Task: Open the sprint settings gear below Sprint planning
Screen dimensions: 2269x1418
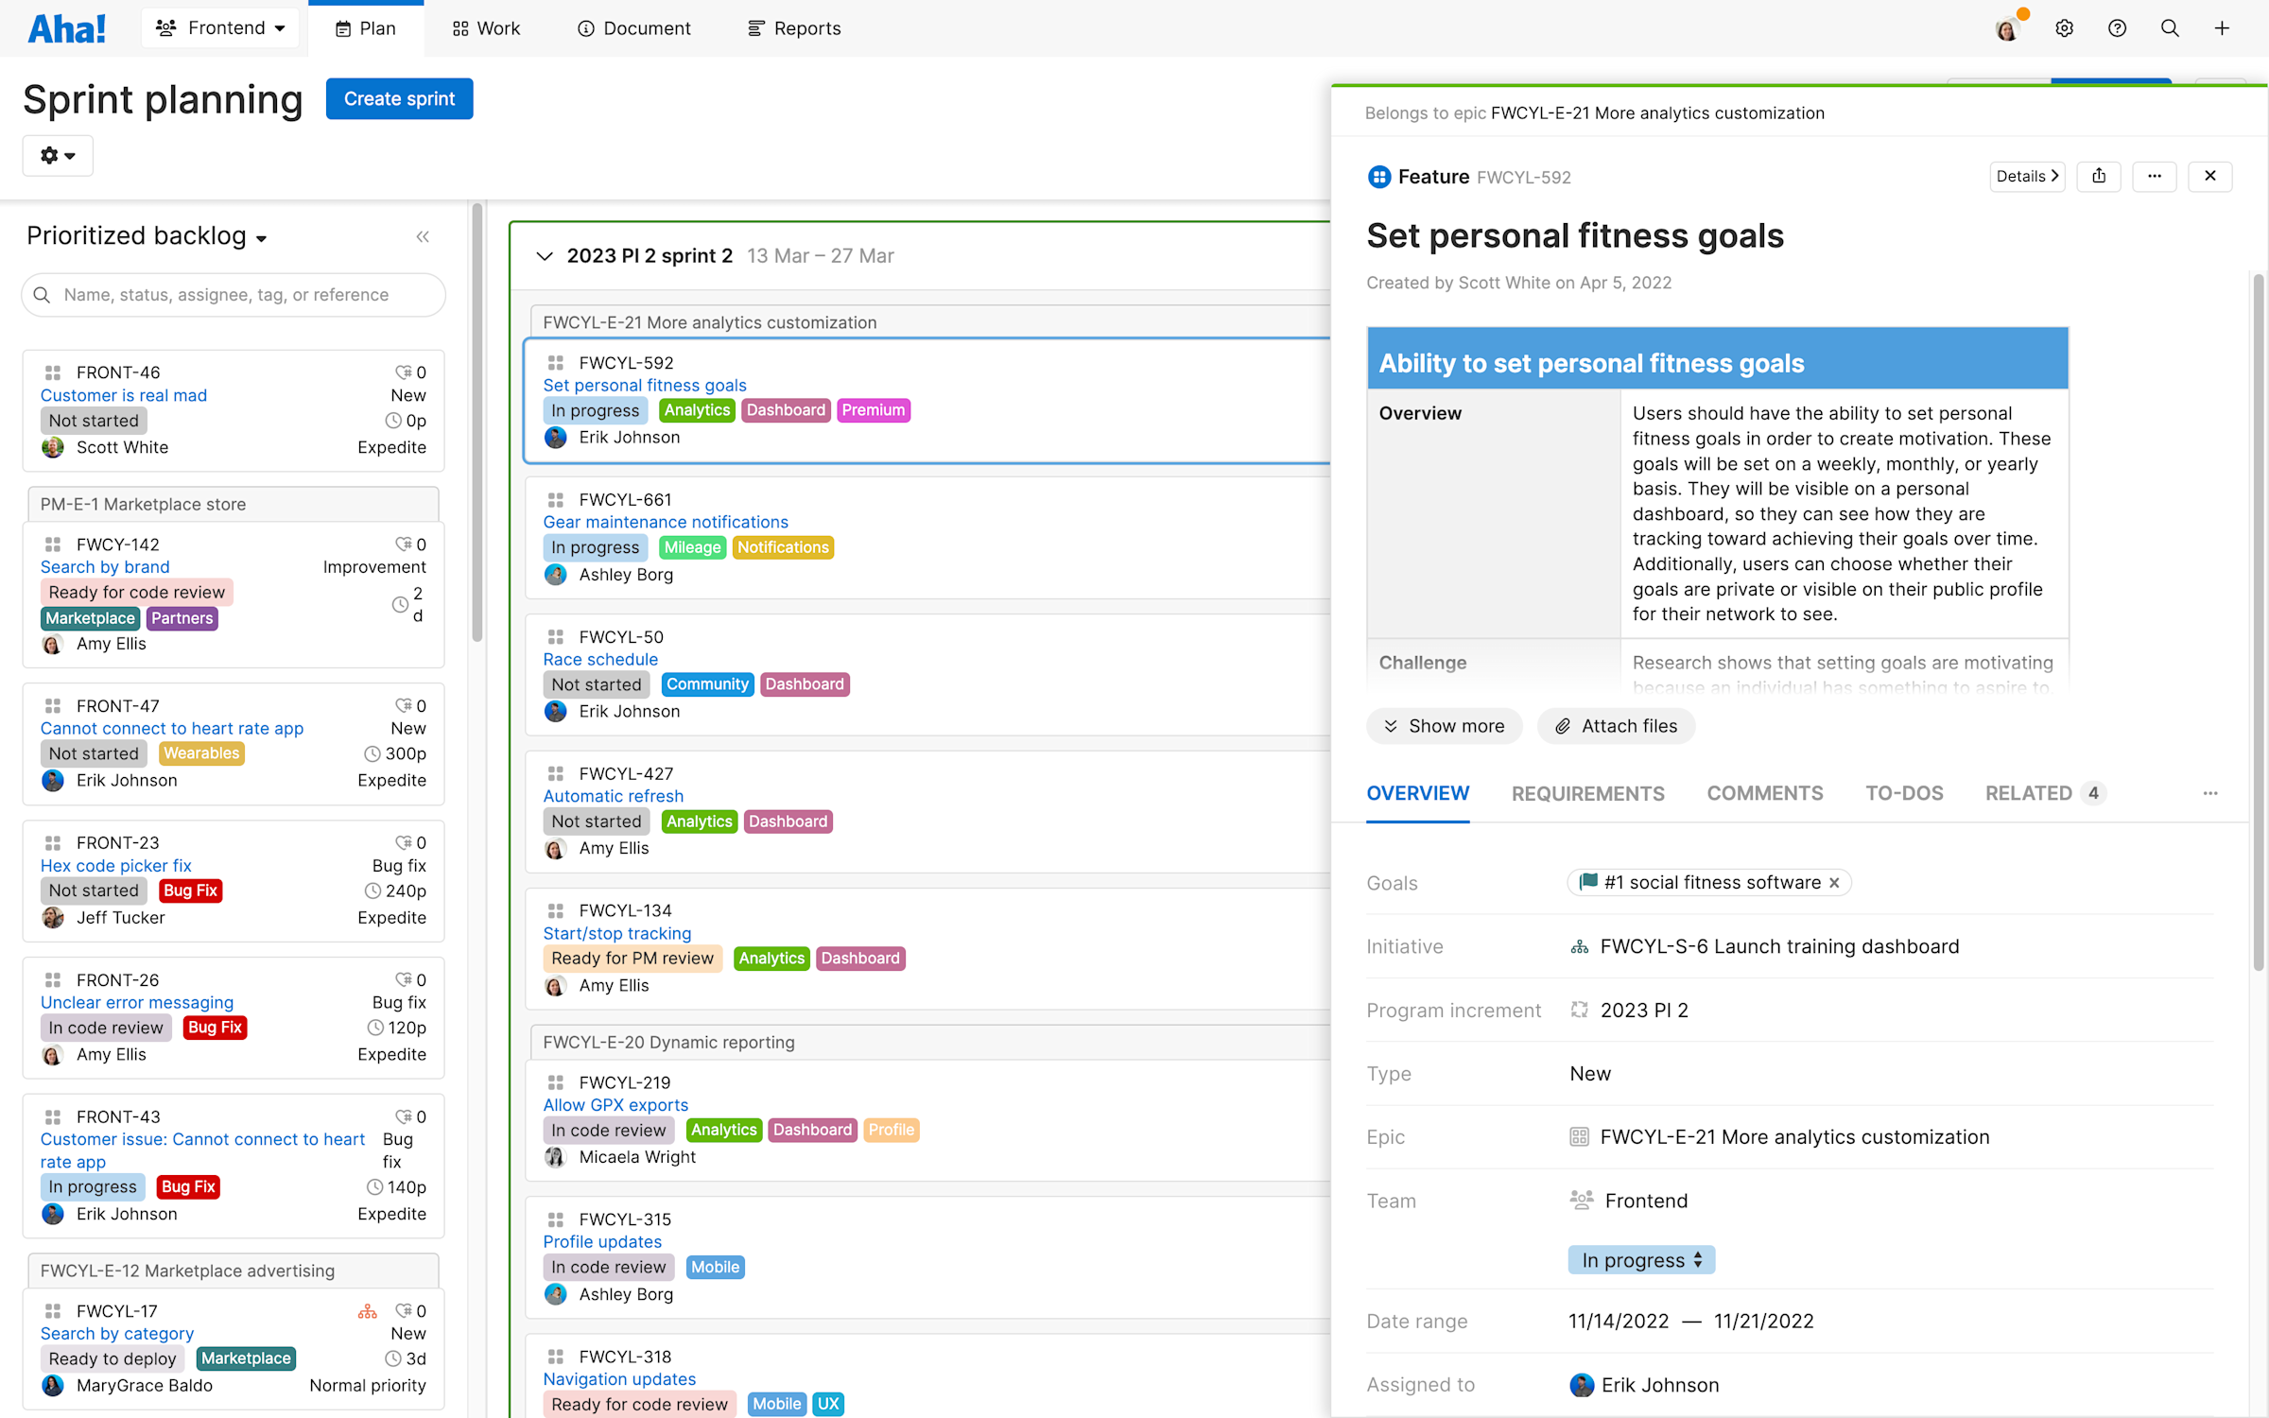Action: tap(57, 155)
